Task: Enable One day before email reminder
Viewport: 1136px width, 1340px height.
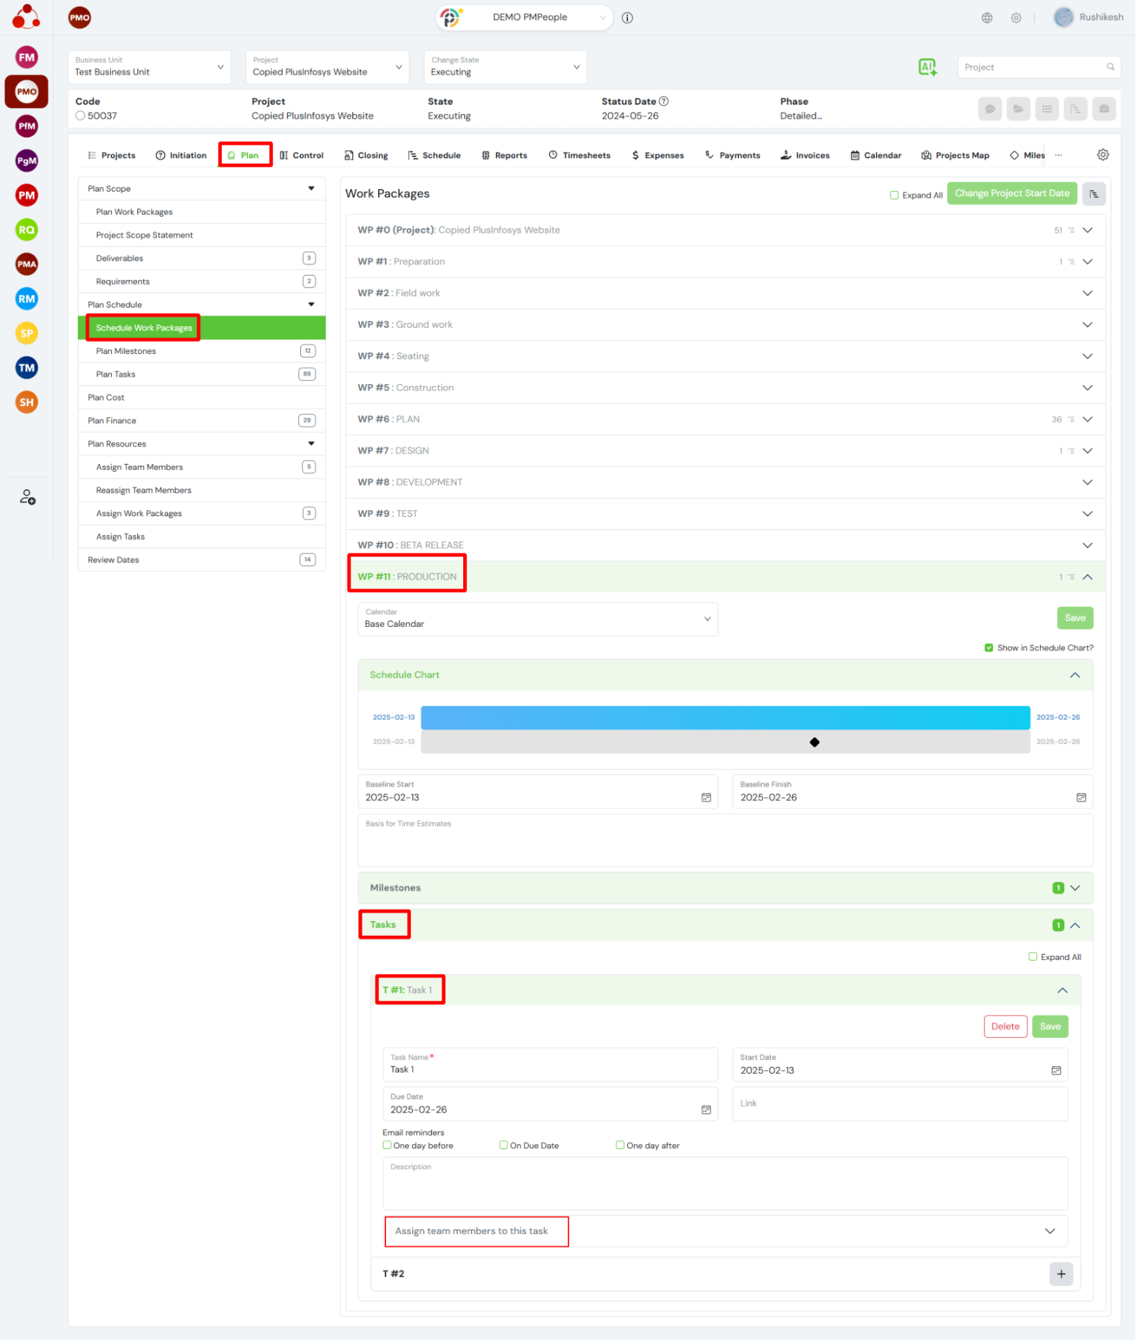Action: pos(387,1145)
